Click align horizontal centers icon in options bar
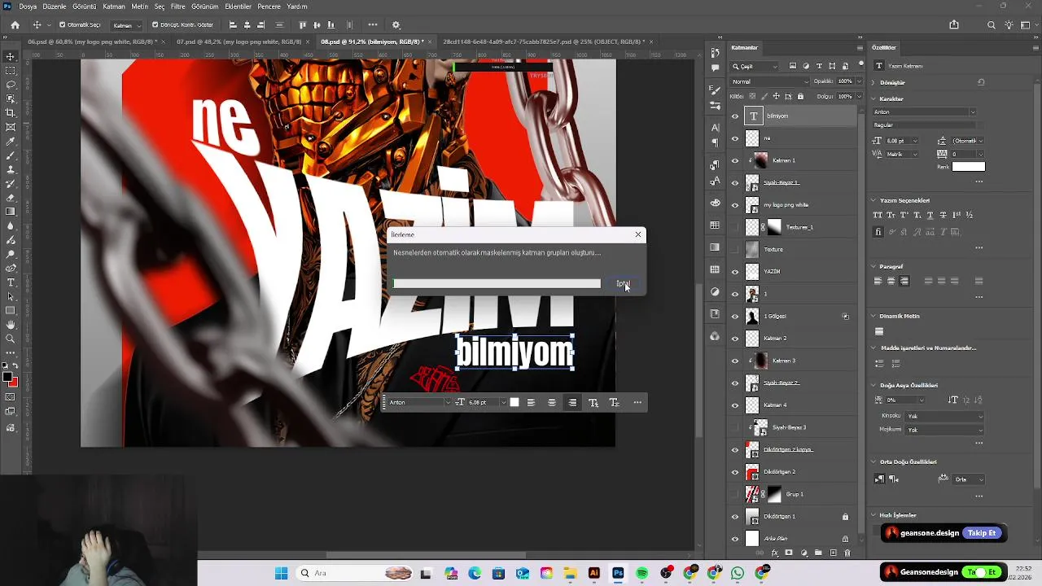The image size is (1042, 586). [247, 25]
